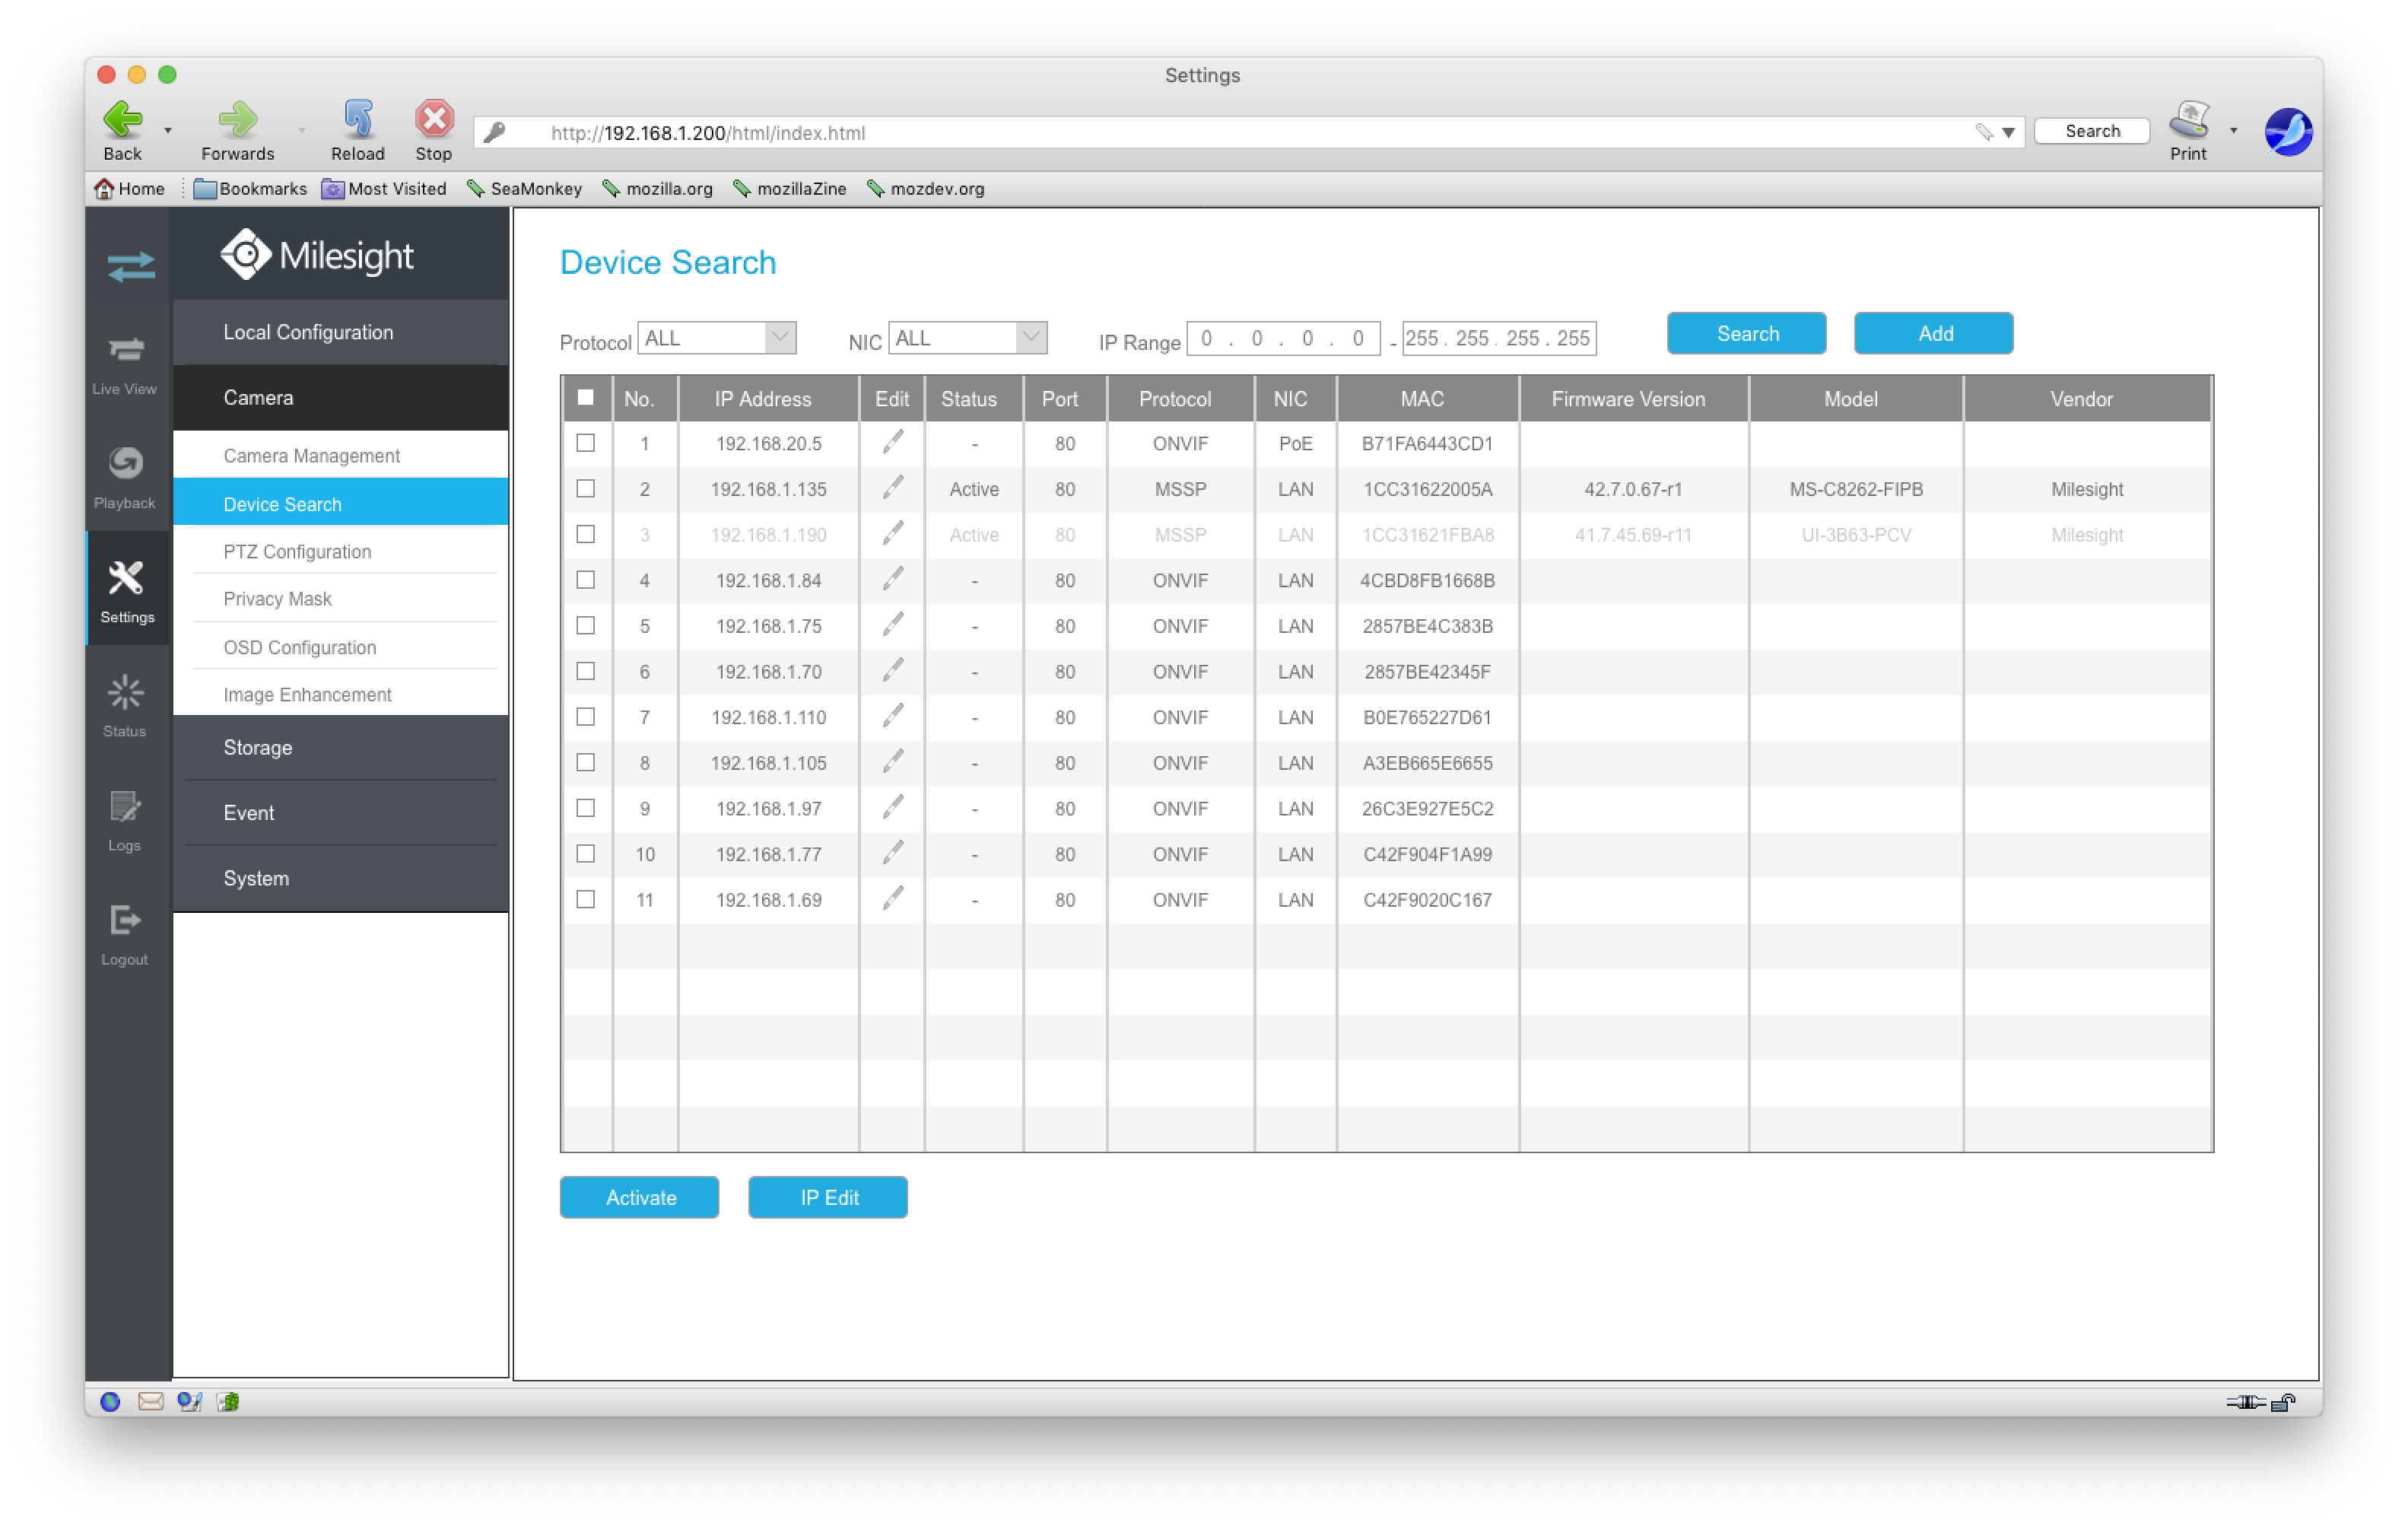Select the checkbox for device 192.168.20.5
The height and width of the screenshot is (1529, 2408).
coord(586,443)
